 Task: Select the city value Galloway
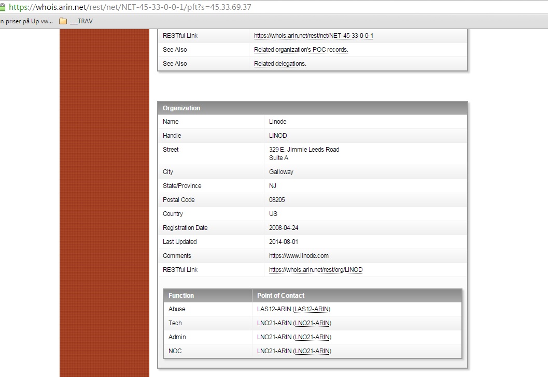tap(281, 172)
